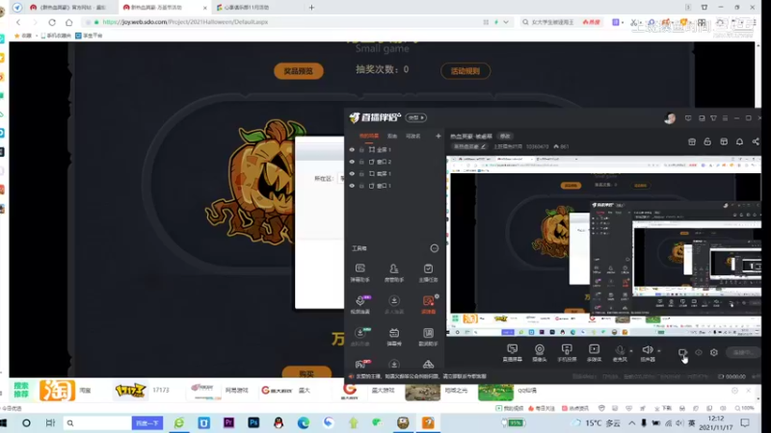Switch to the third scene tab

pyautogui.click(x=413, y=136)
